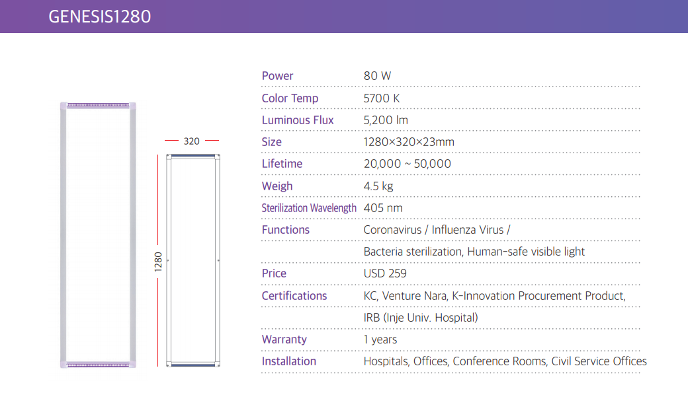Click the Coronavirus / Influenza Virus text
This screenshot has height=397, width=688.
click(x=437, y=230)
